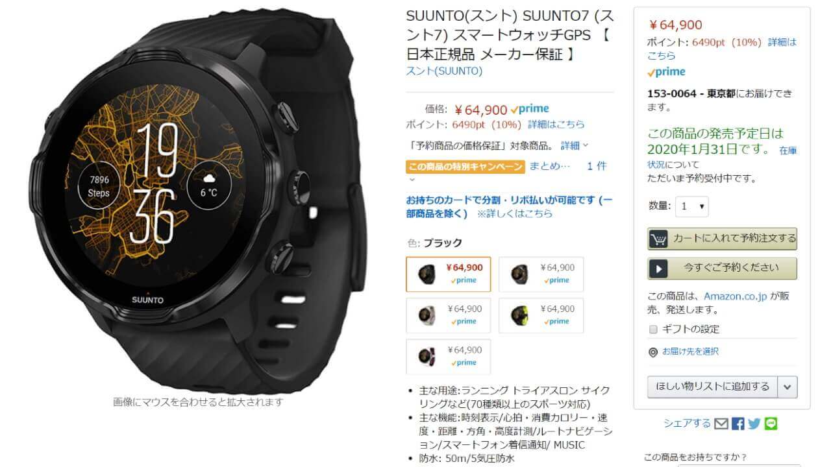Select the selected black color variant swatch
Screen dimensions: 831x467
point(449,274)
